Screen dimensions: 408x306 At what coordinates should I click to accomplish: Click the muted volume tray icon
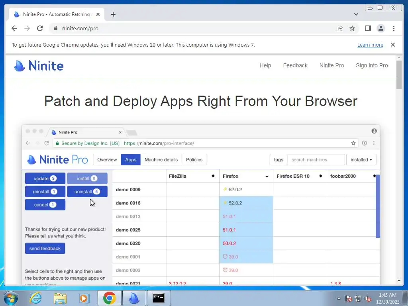point(368,298)
